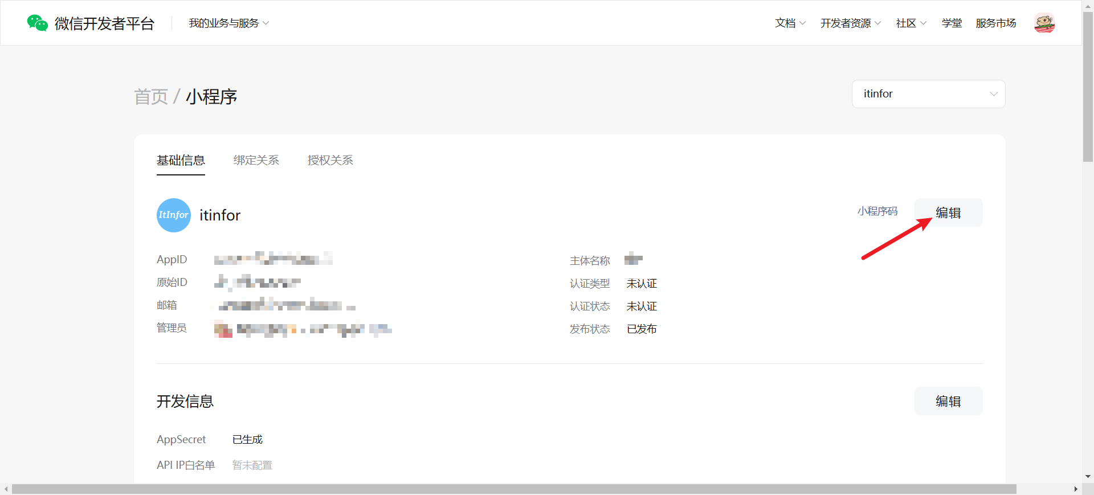Click the 开发信息 heading
1094x495 pixels.
(x=185, y=402)
